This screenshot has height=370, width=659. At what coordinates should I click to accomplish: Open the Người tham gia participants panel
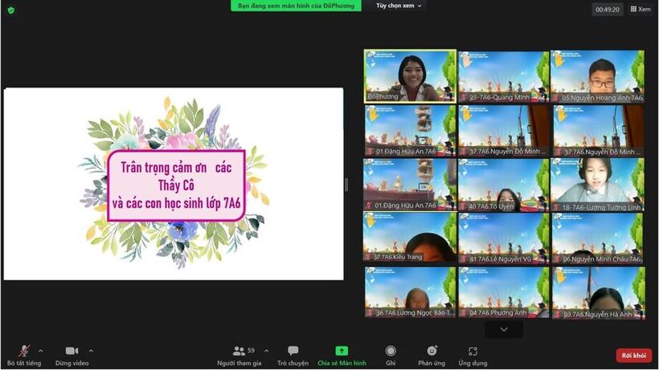[239, 354]
